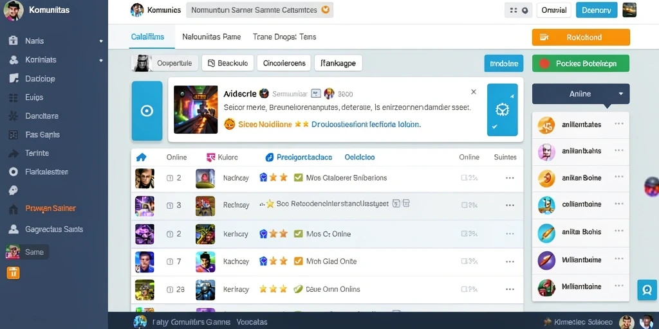Click the blue target circle tile

click(x=147, y=111)
